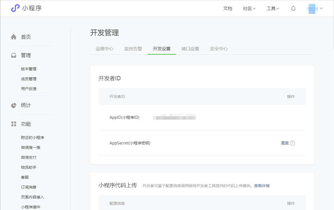The height and width of the screenshot is (210, 334).
Task: Open the notification bell icon
Action: [x=293, y=8]
